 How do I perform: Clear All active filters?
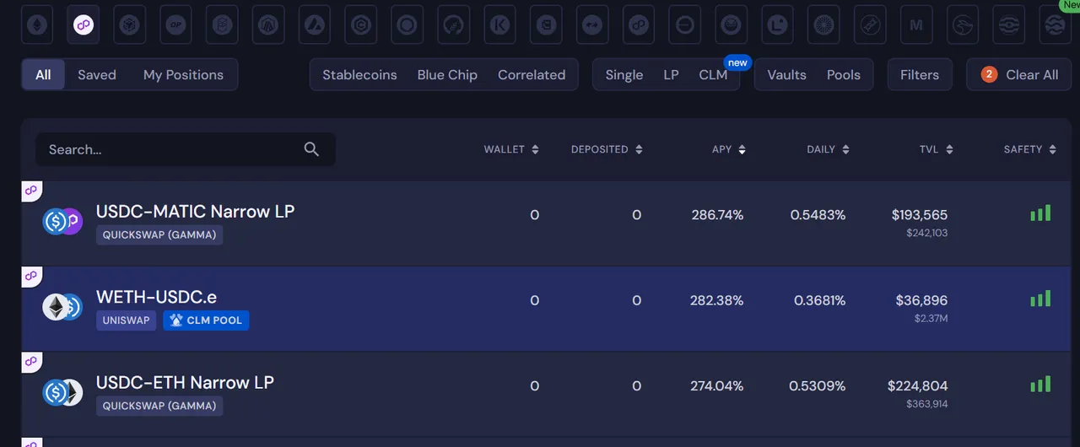tap(1018, 75)
